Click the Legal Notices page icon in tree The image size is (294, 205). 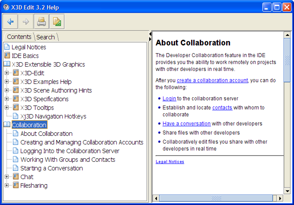click(x=7, y=47)
